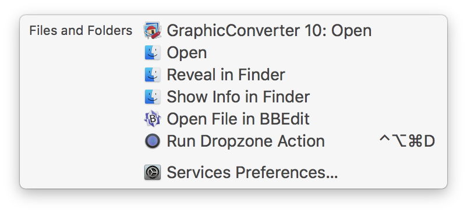
Task: Click the Finder icon beside Reveal in Finder
Action: (x=153, y=74)
